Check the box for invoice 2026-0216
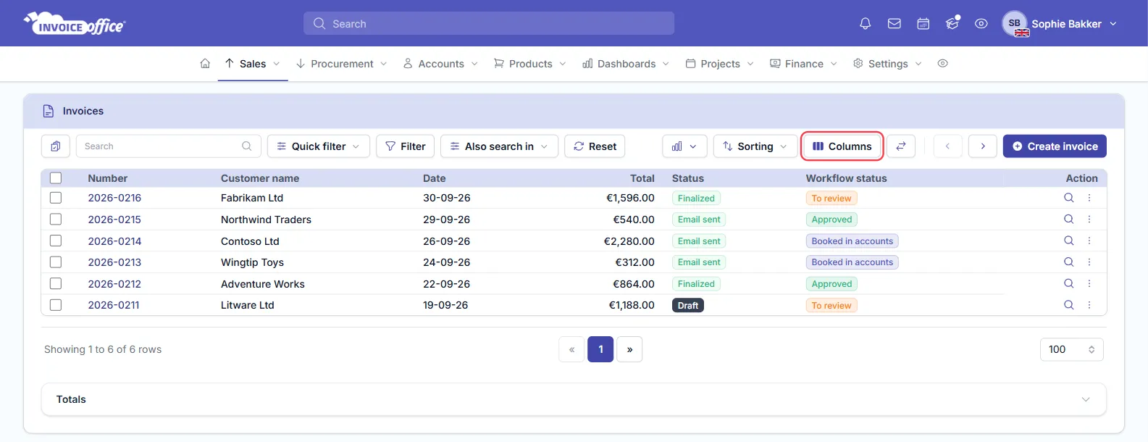The image size is (1148, 442). point(56,198)
